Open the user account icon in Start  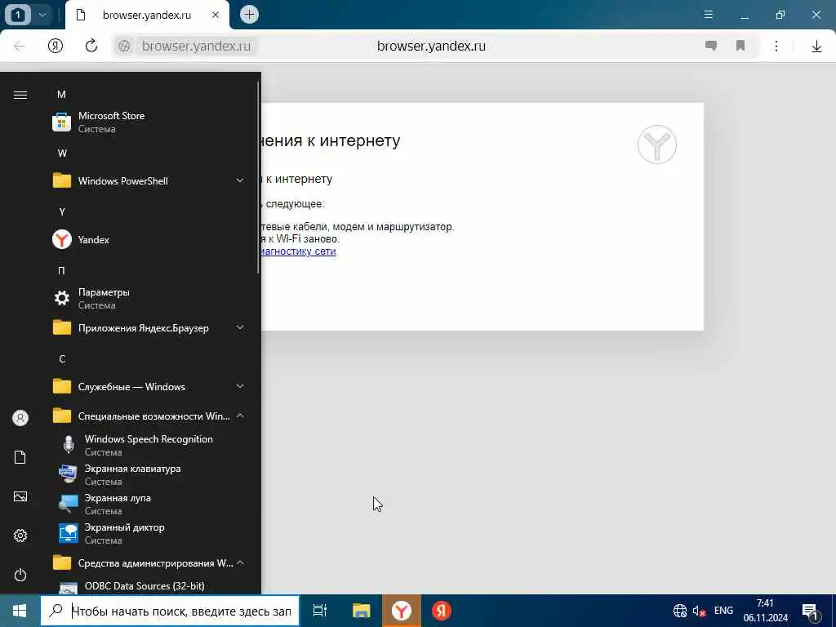[20, 418]
